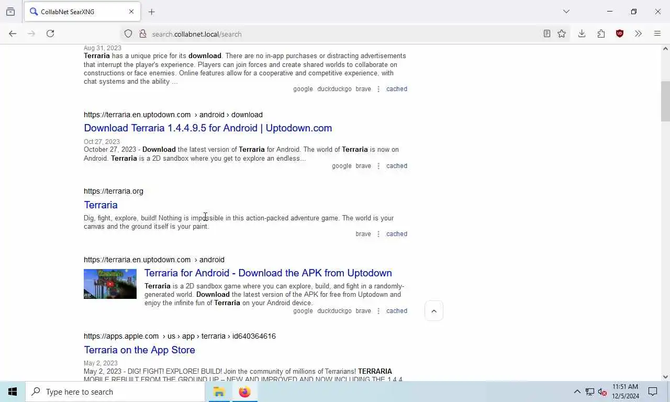Image resolution: width=670 pixels, height=402 pixels.
Task: Reload the current page
Action: (x=50, y=33)
